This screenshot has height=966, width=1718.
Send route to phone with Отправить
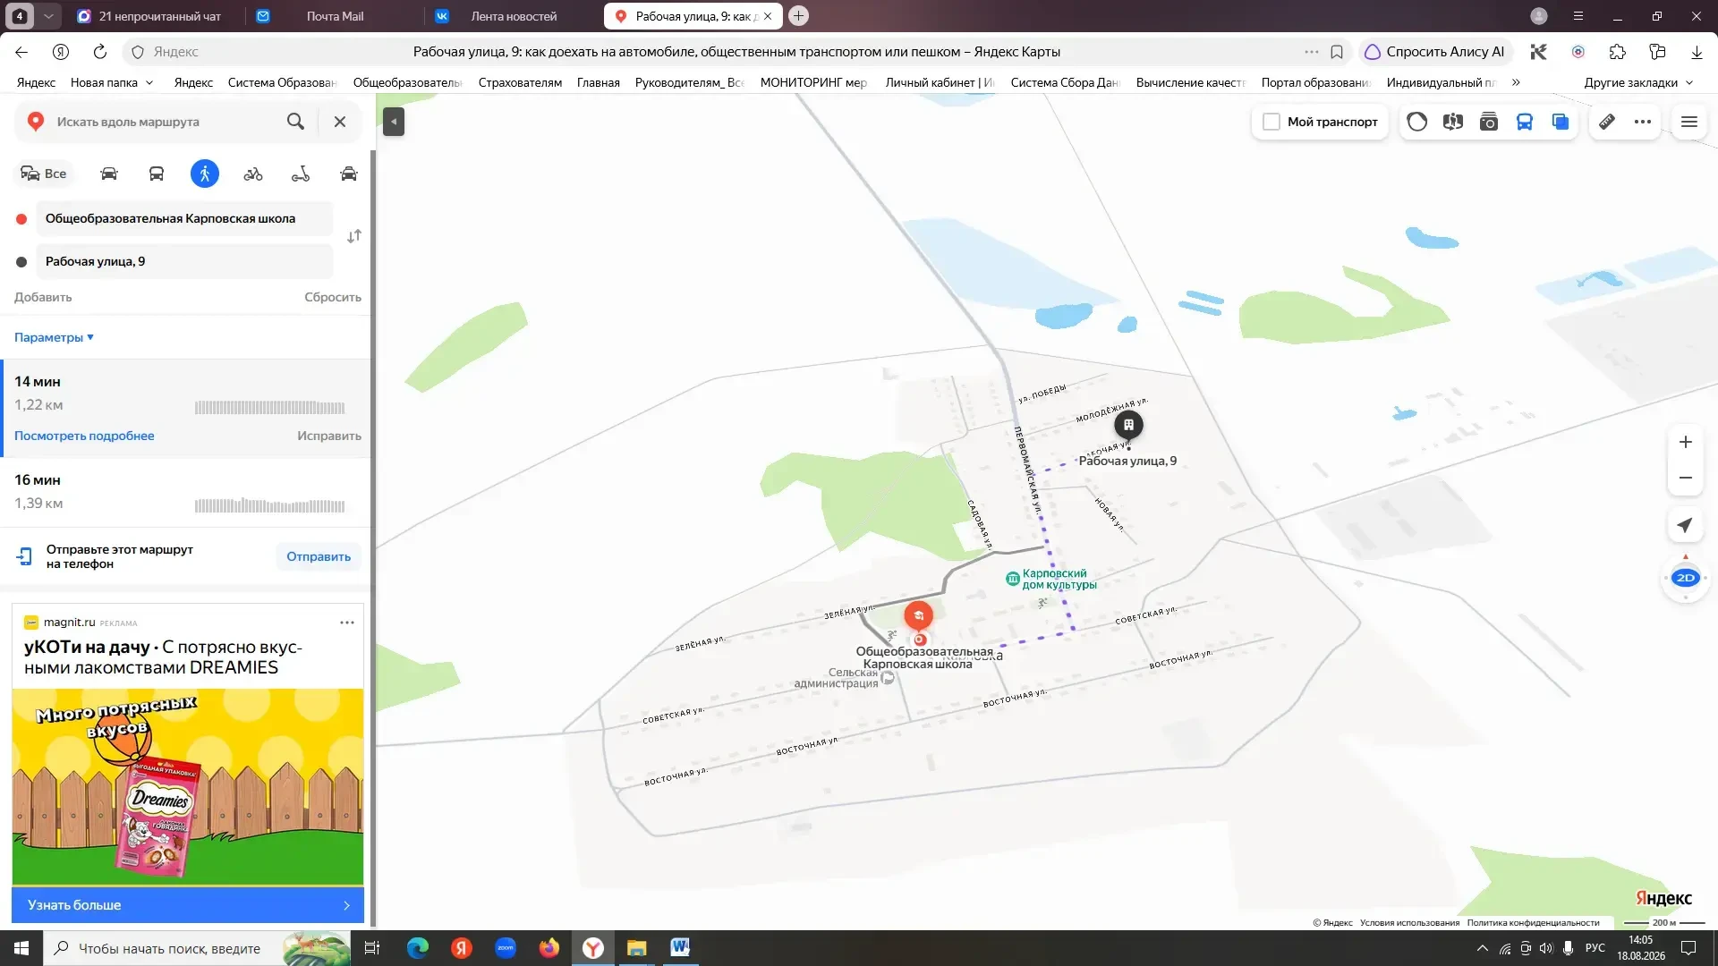click(319, 556)
